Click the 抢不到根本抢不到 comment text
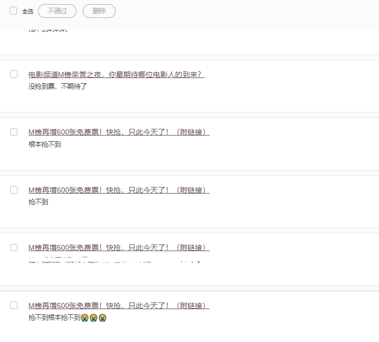Screen dimensions: 379x342 click(54, 318)
